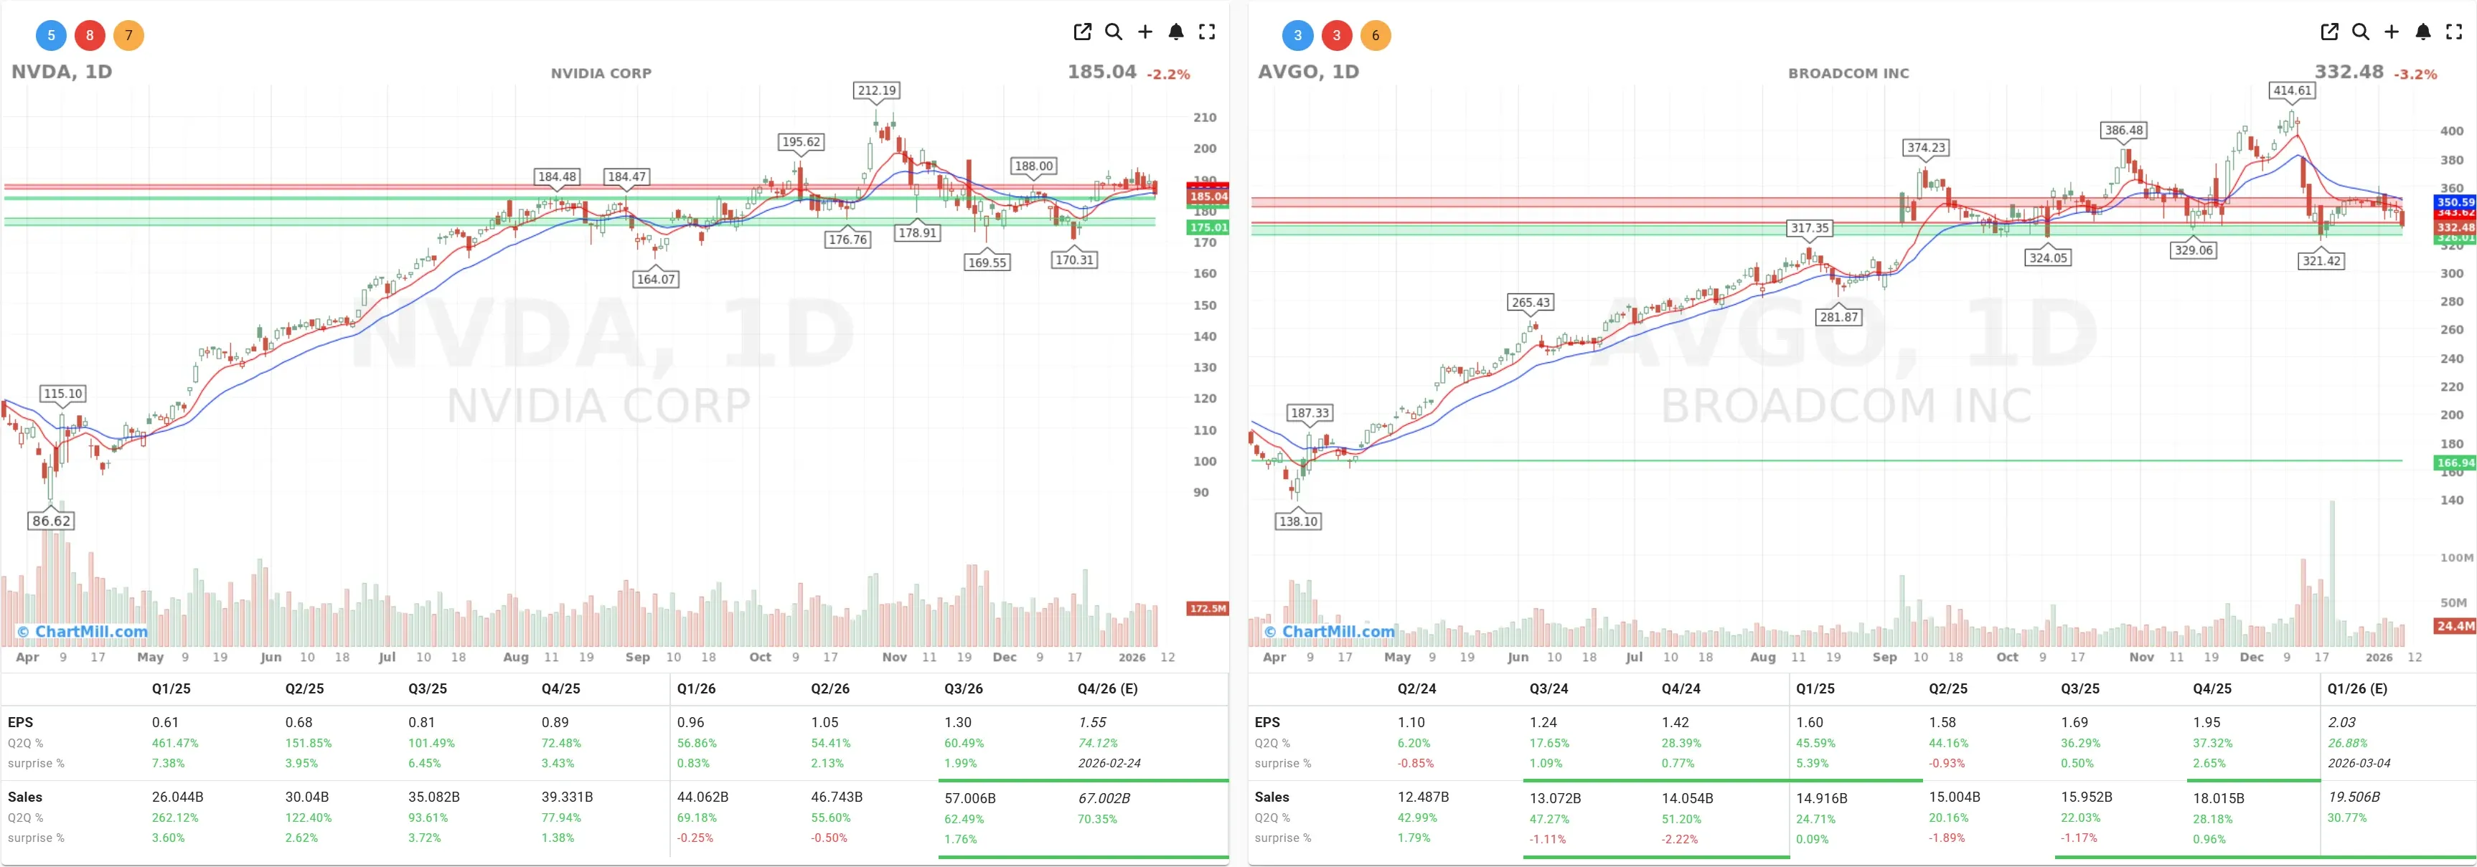Add an indicator with the plus icon on NVDA
The width and height of the screenshot is (2477, 867).
click(1145, 32)
